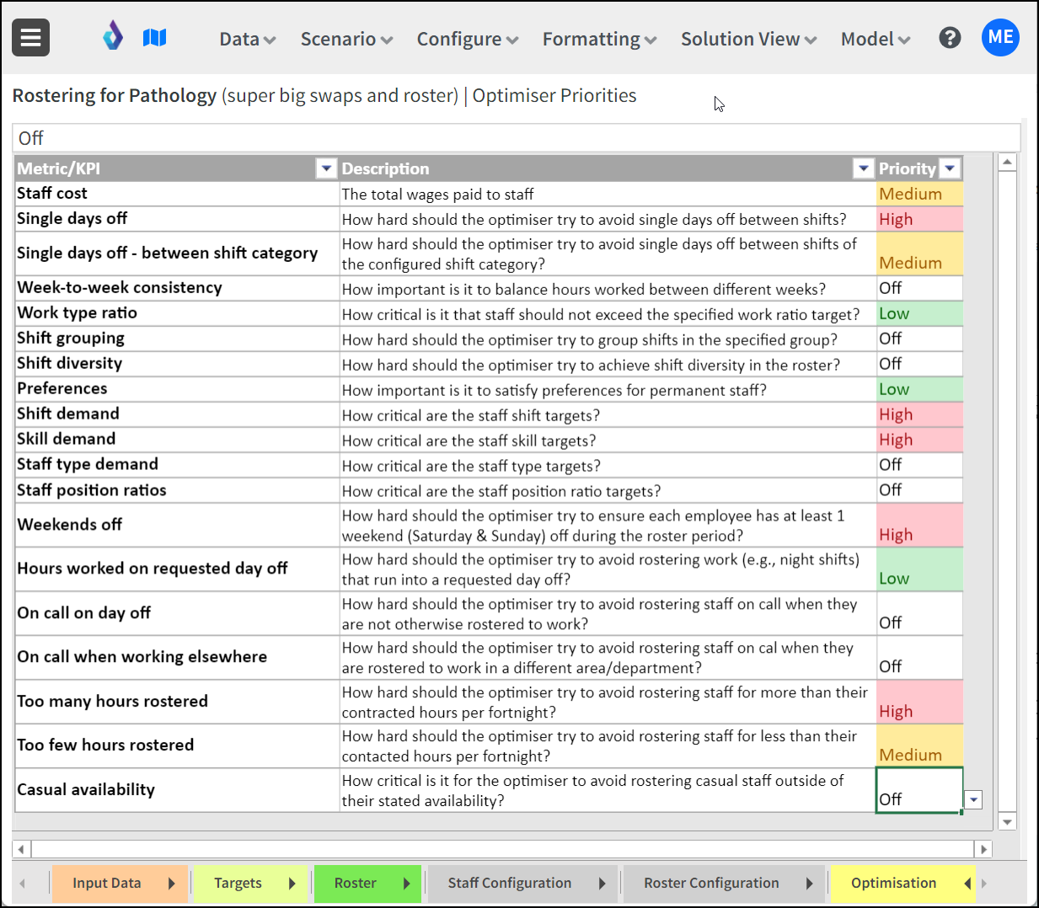Image resolution: width=1039 pixels, height=908 pixels.
Task: Collapse the Optimisation tab arrow
Action: 967,884
